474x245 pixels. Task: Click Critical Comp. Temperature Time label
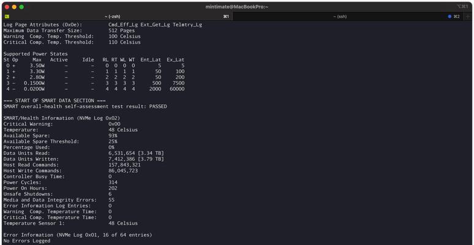(50, 217)
